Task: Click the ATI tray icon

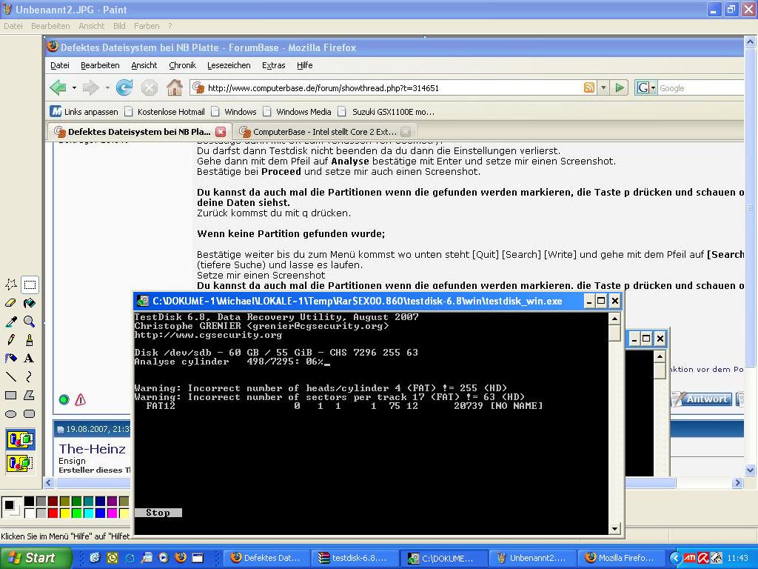Action: 689,559
